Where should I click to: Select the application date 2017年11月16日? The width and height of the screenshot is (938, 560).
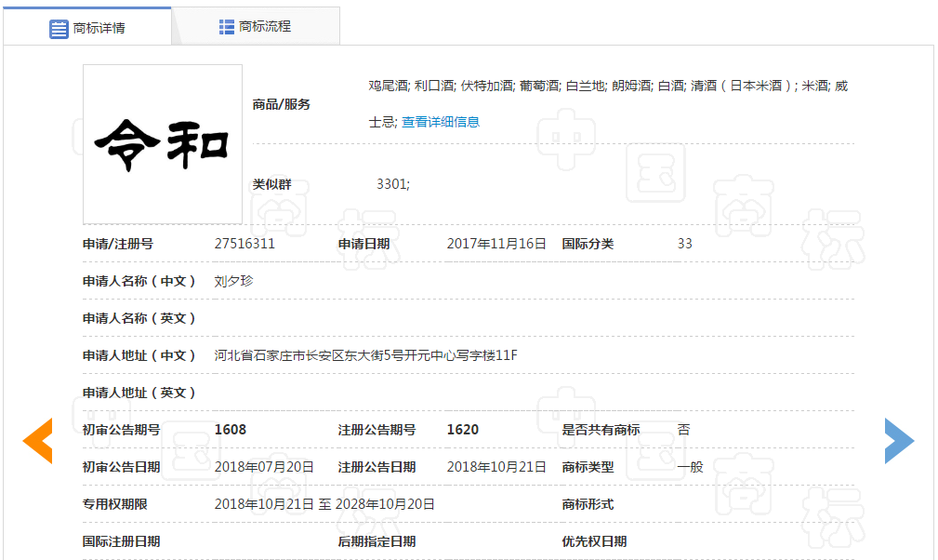[x=496, y=244]
